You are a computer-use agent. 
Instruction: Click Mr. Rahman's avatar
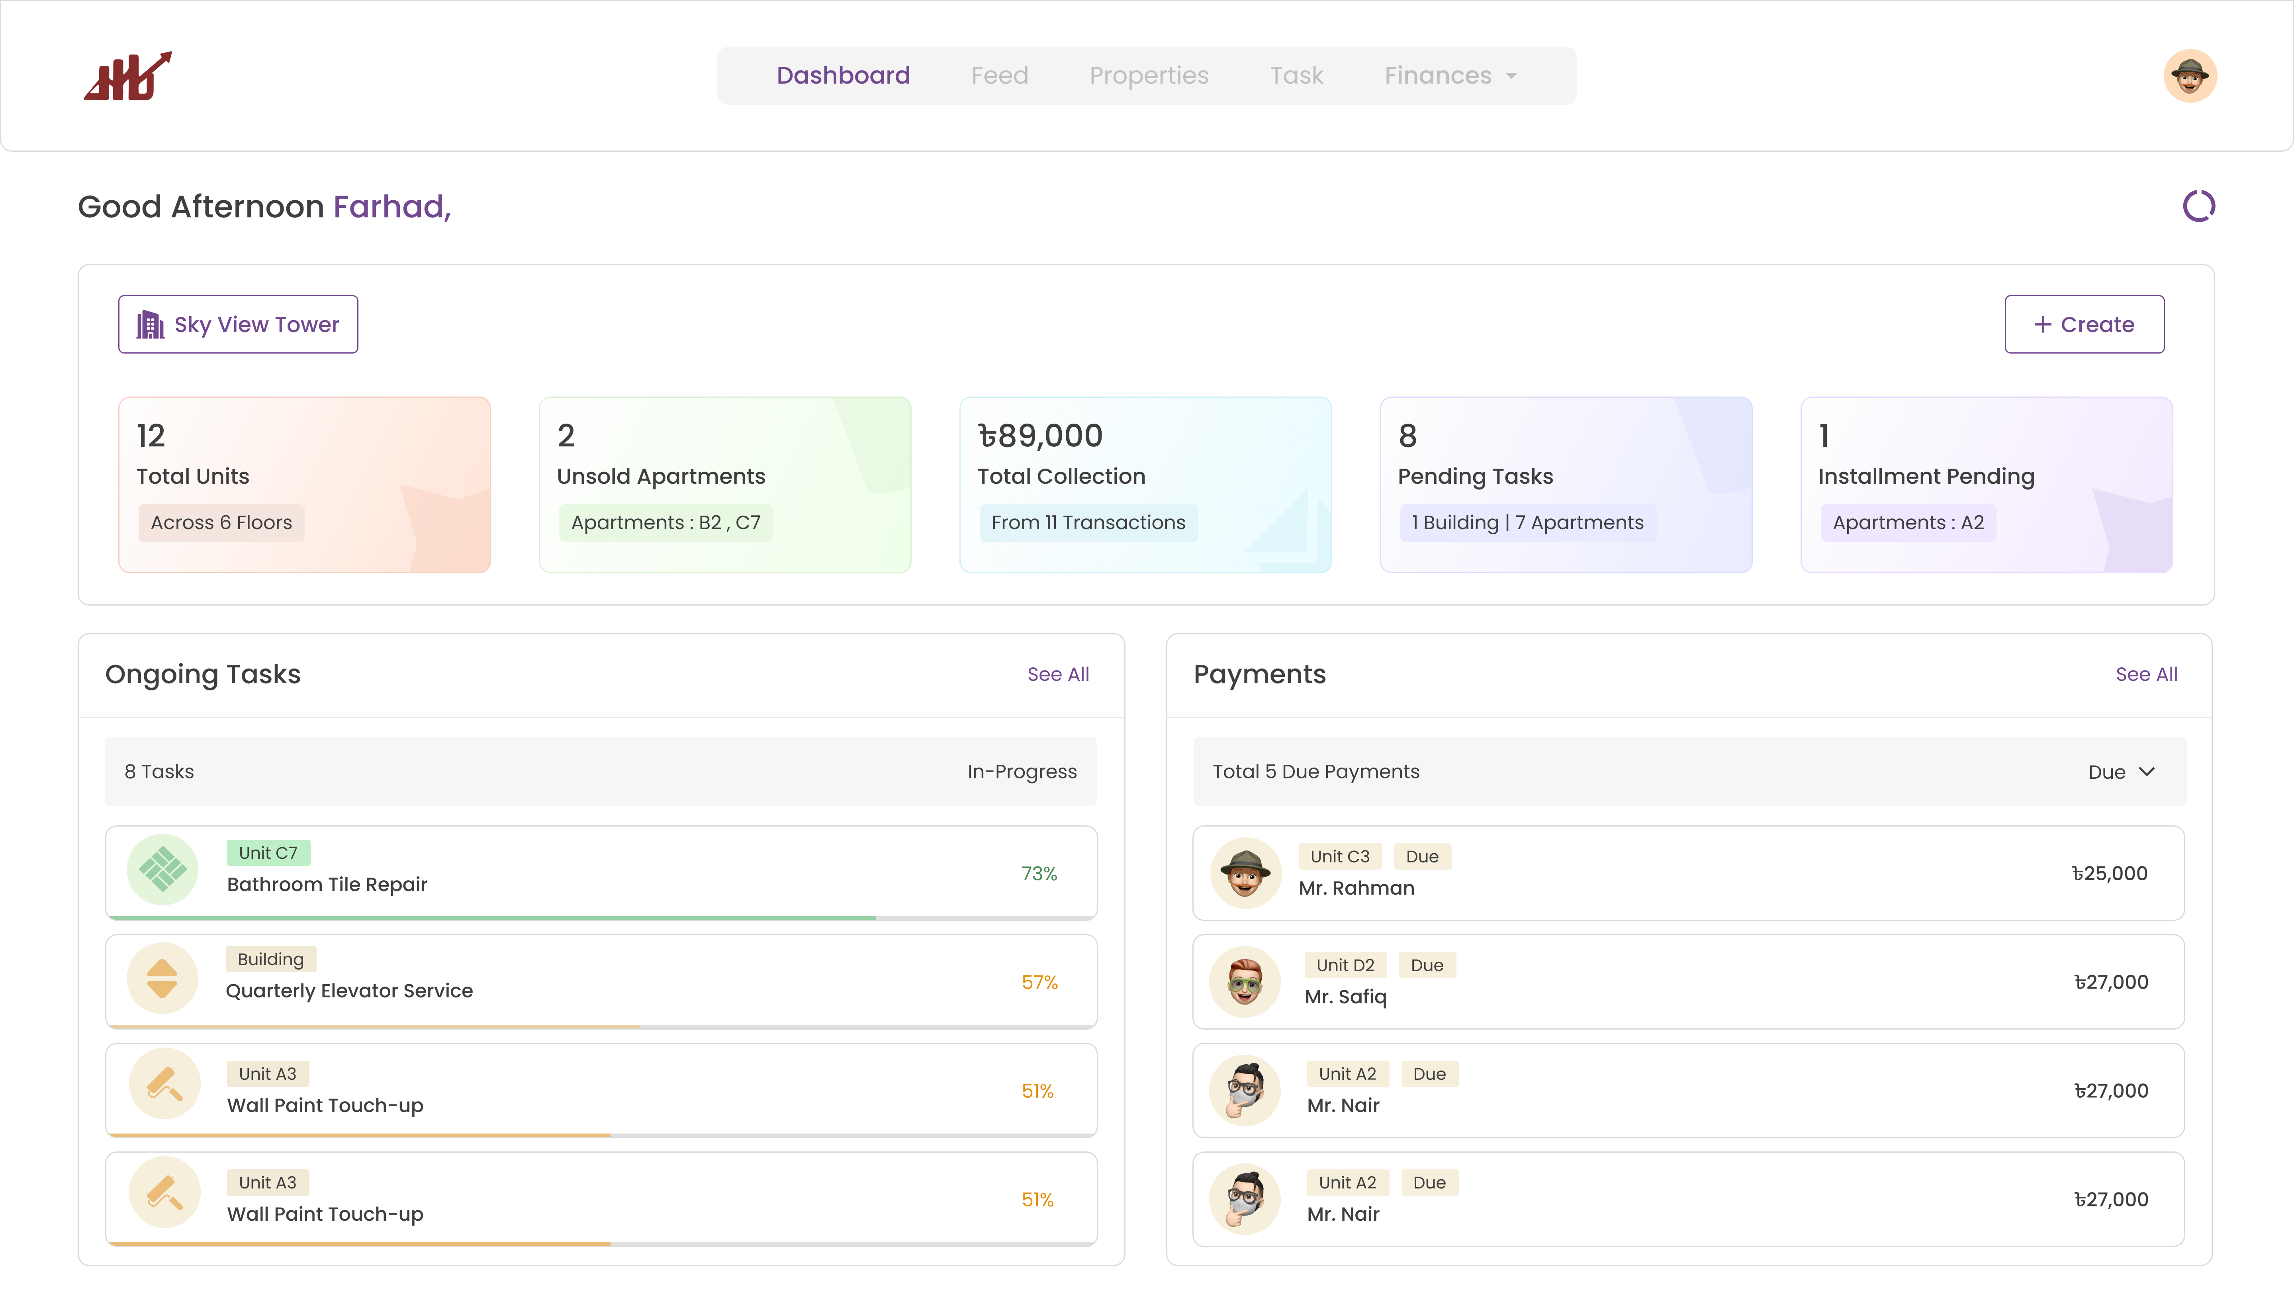click(1245, 874)
